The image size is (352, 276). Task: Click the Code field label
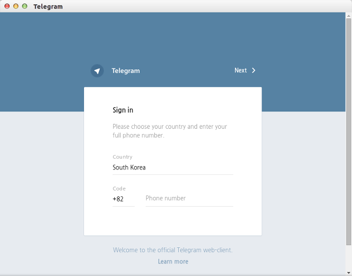[x=119, y=188]
